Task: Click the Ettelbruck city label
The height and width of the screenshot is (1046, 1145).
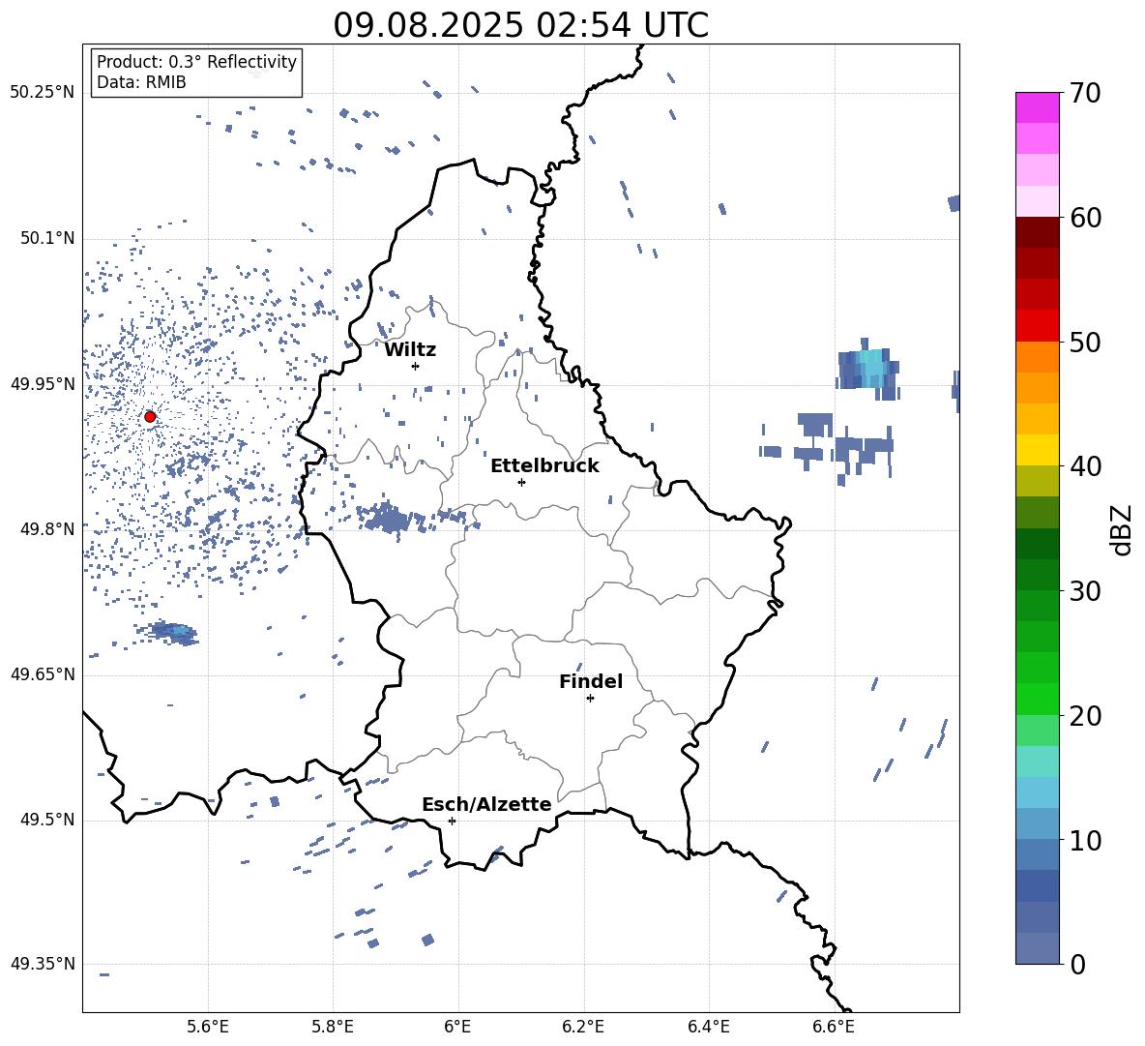Action: click(544, 466)
